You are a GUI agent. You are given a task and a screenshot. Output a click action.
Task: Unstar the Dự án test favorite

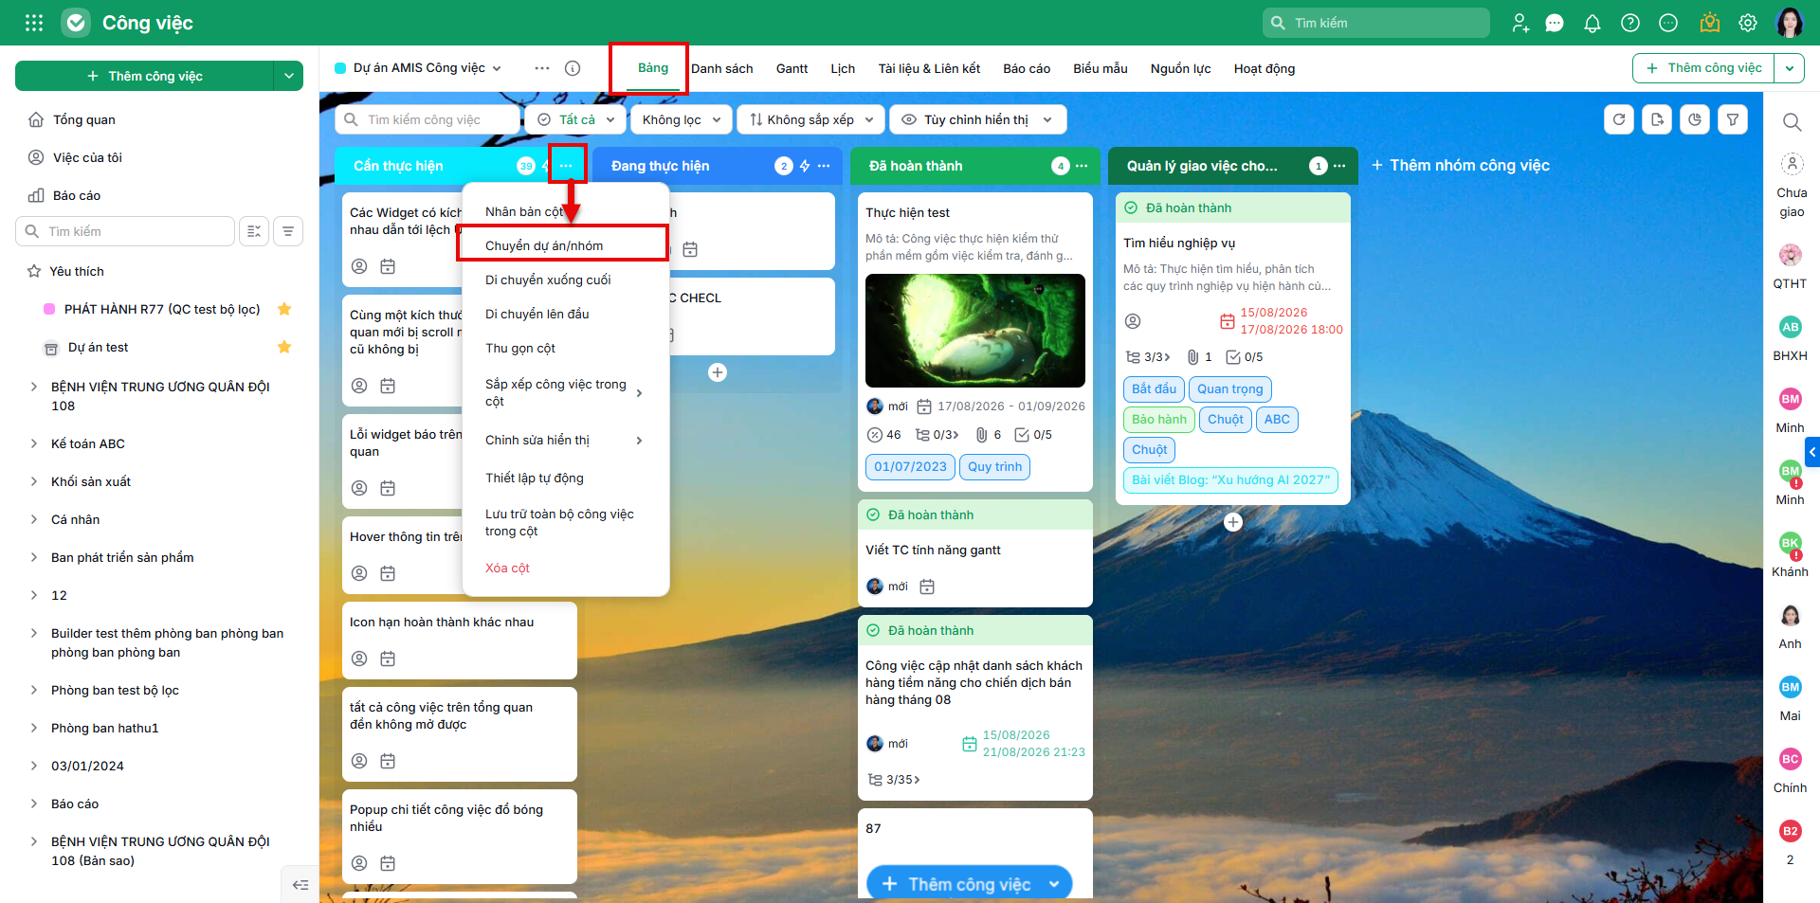284,347
